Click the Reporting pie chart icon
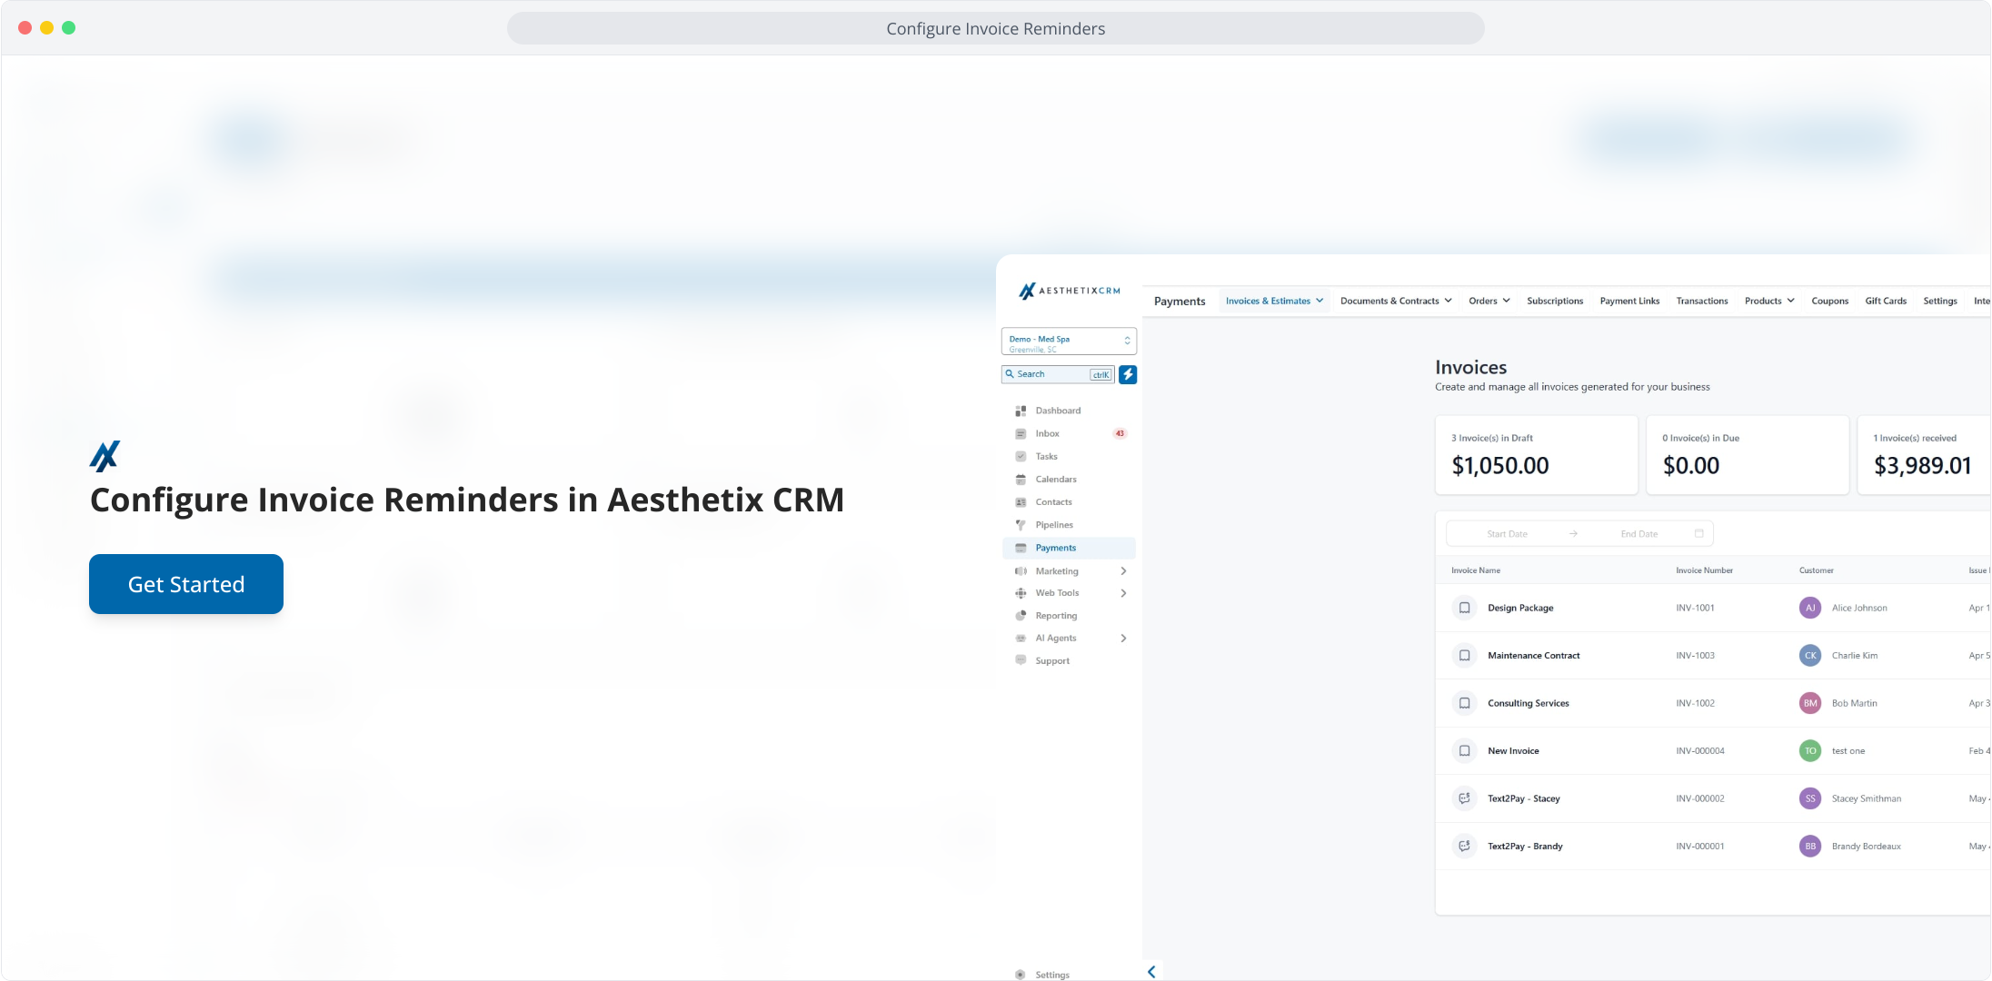 click(1021, 616)
